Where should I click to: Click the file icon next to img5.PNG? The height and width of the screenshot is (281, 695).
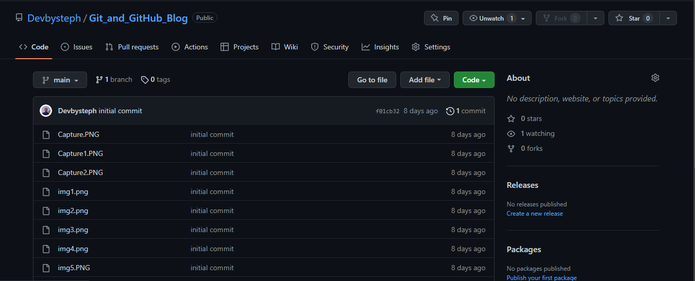tap(46, 268)
